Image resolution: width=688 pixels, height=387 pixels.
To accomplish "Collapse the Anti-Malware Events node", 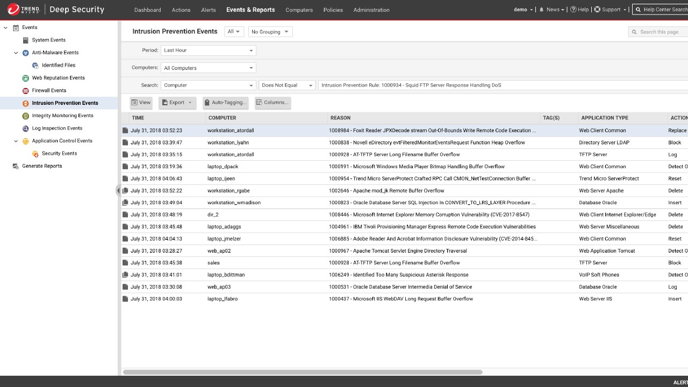I will [16, 53].
